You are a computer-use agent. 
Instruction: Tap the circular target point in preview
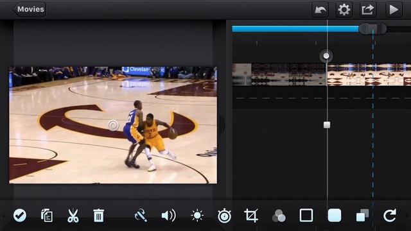tap(114, 126)
